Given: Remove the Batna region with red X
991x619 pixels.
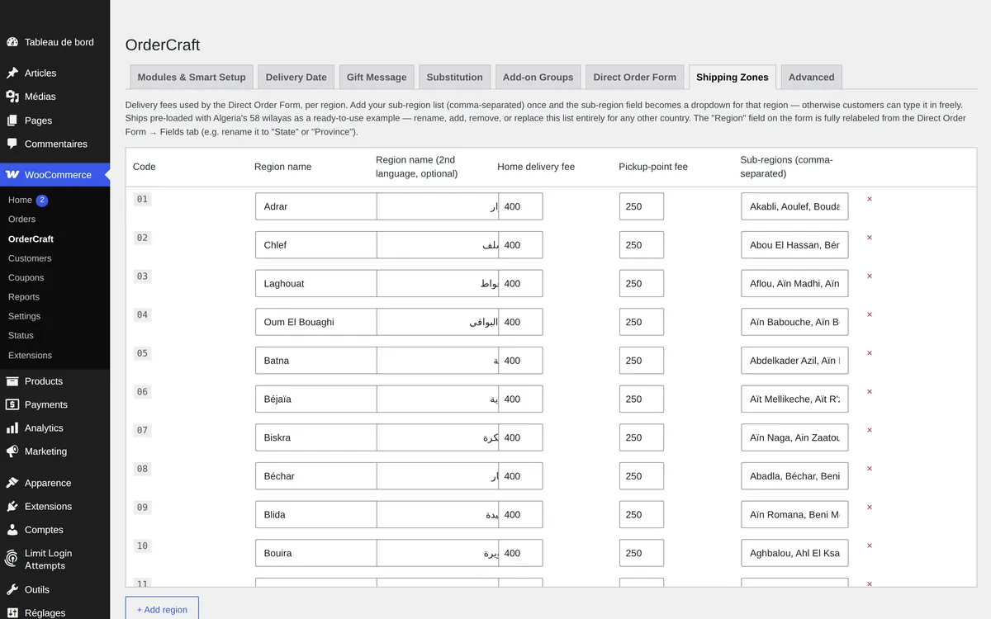Looking at the screenshot, I should click(x=870, y=353).
